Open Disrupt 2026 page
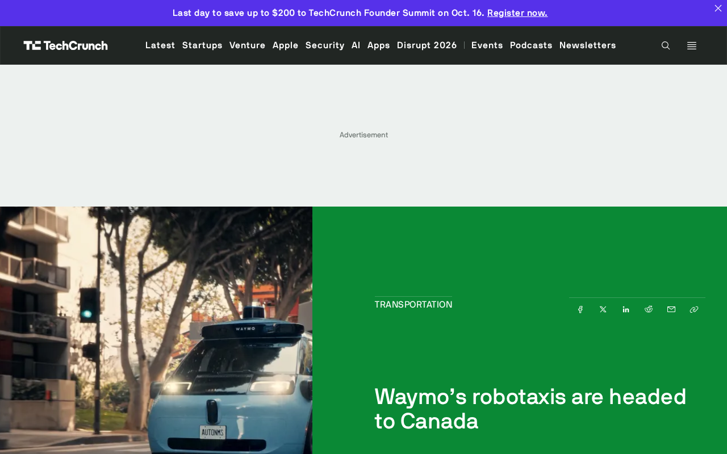727x454 pixels. coord(427,45)
